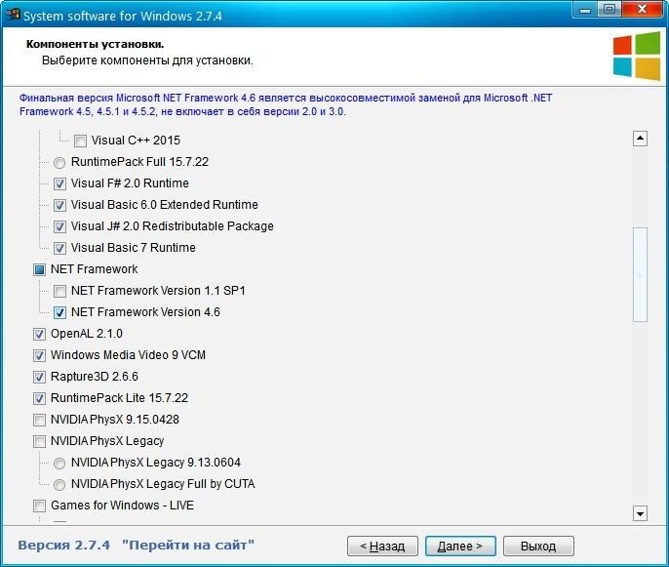Toggle the NET Framework group checkbox
This screenshot has height=567, width=669.
coord(39,269)
